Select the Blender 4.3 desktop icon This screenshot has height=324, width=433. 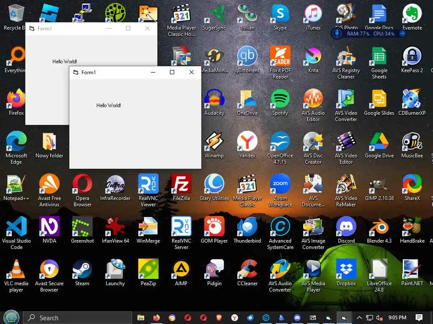(379, 230)
